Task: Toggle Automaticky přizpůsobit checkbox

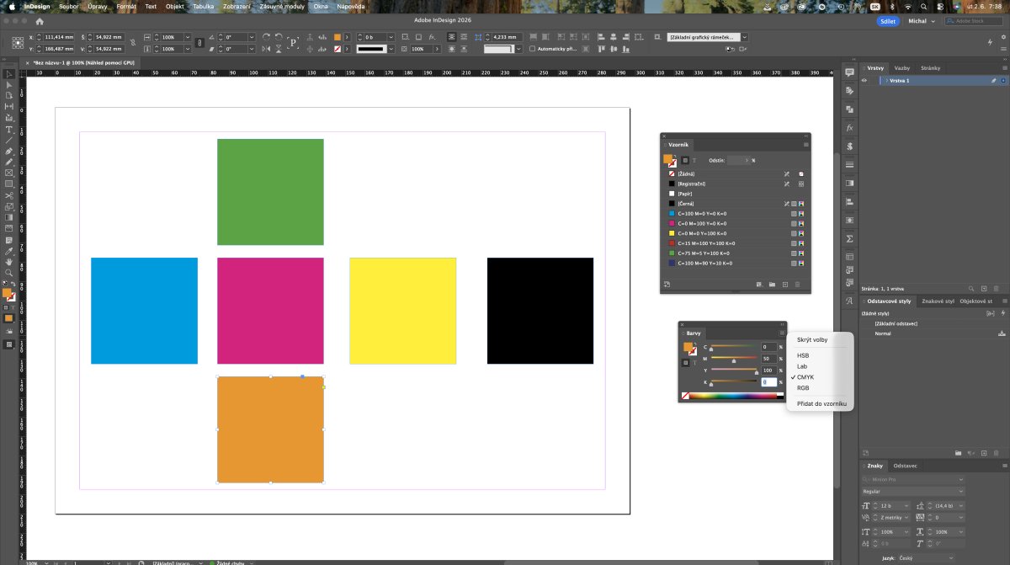Action: pos(533,49)
